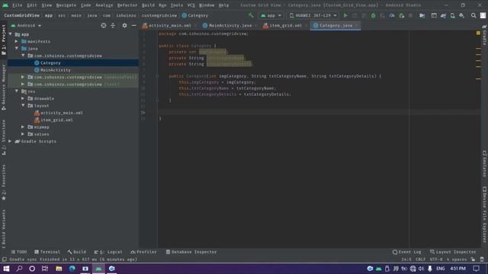Expand Gradle Scripts node
Viewport: 488px width, 274px height.
(x=10, y=142)
